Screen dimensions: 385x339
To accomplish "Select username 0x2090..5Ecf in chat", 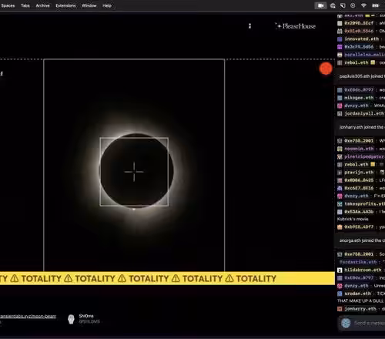I will click(359, 23).
